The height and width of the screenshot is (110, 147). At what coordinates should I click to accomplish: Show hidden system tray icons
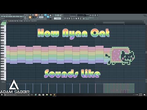(134, 95)
